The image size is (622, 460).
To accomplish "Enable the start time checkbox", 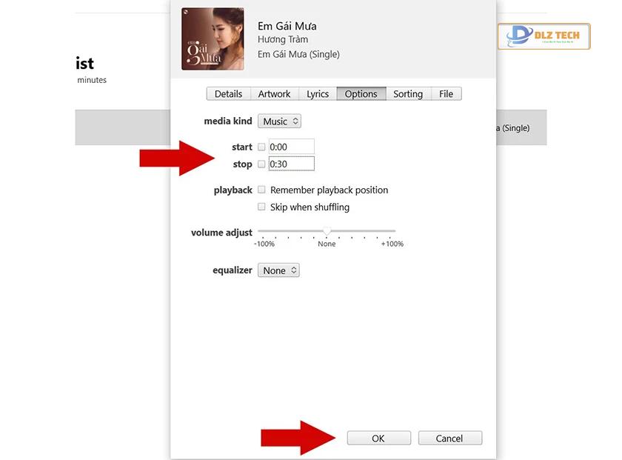I will click(261, 147).
